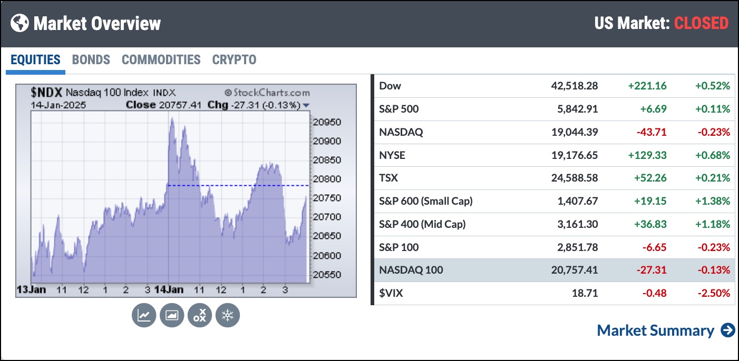Click the arrow icon next to Market Summary
Screen dimensions: 739x361
(x=728, y=330)
